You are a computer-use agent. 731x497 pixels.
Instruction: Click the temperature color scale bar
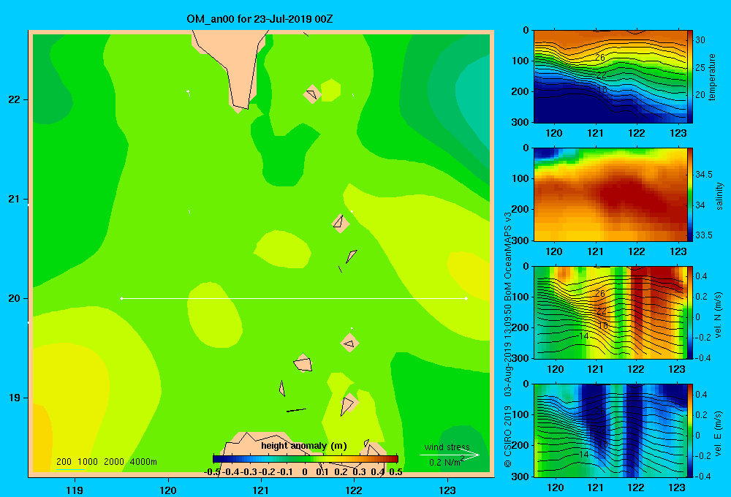(690, 77)
